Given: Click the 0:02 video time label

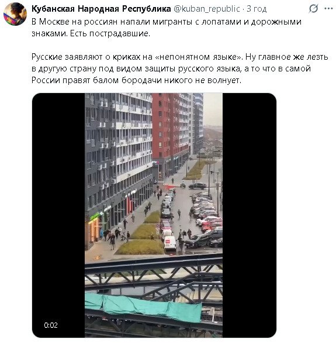Looking at the screenshot, I should click(51, 325).
